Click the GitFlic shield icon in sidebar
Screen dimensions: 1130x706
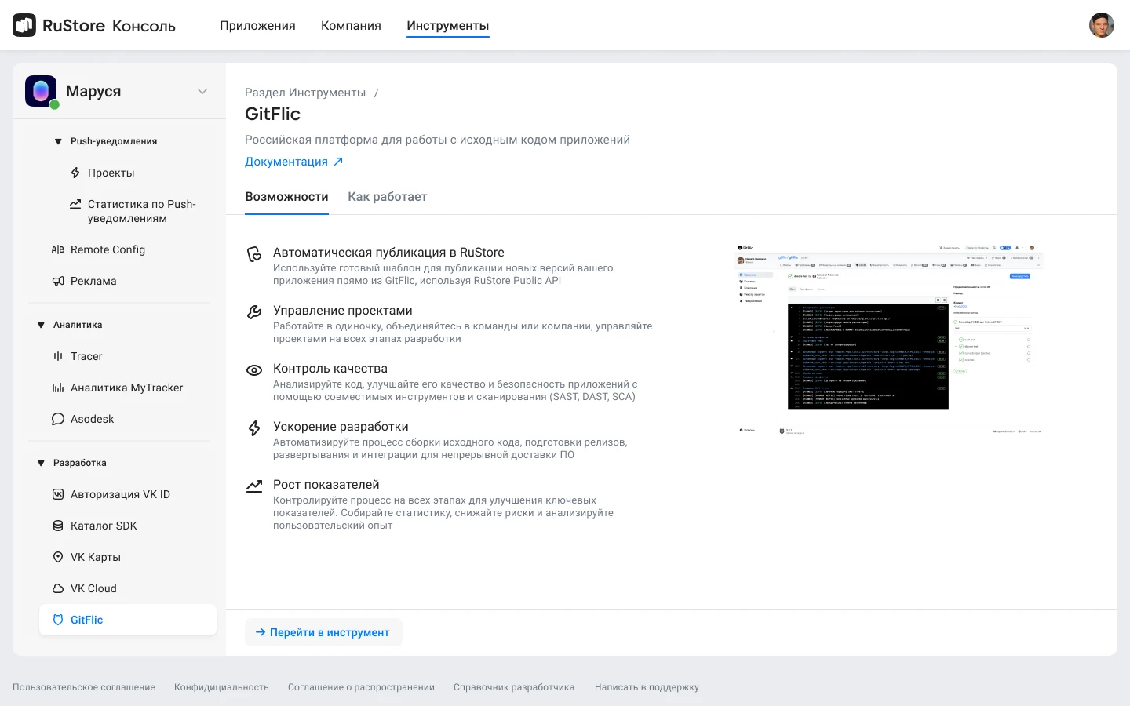tap(58, 620)
